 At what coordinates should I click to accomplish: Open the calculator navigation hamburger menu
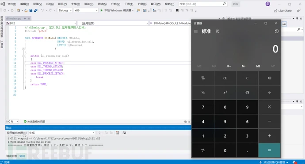(x=196, y=31)
